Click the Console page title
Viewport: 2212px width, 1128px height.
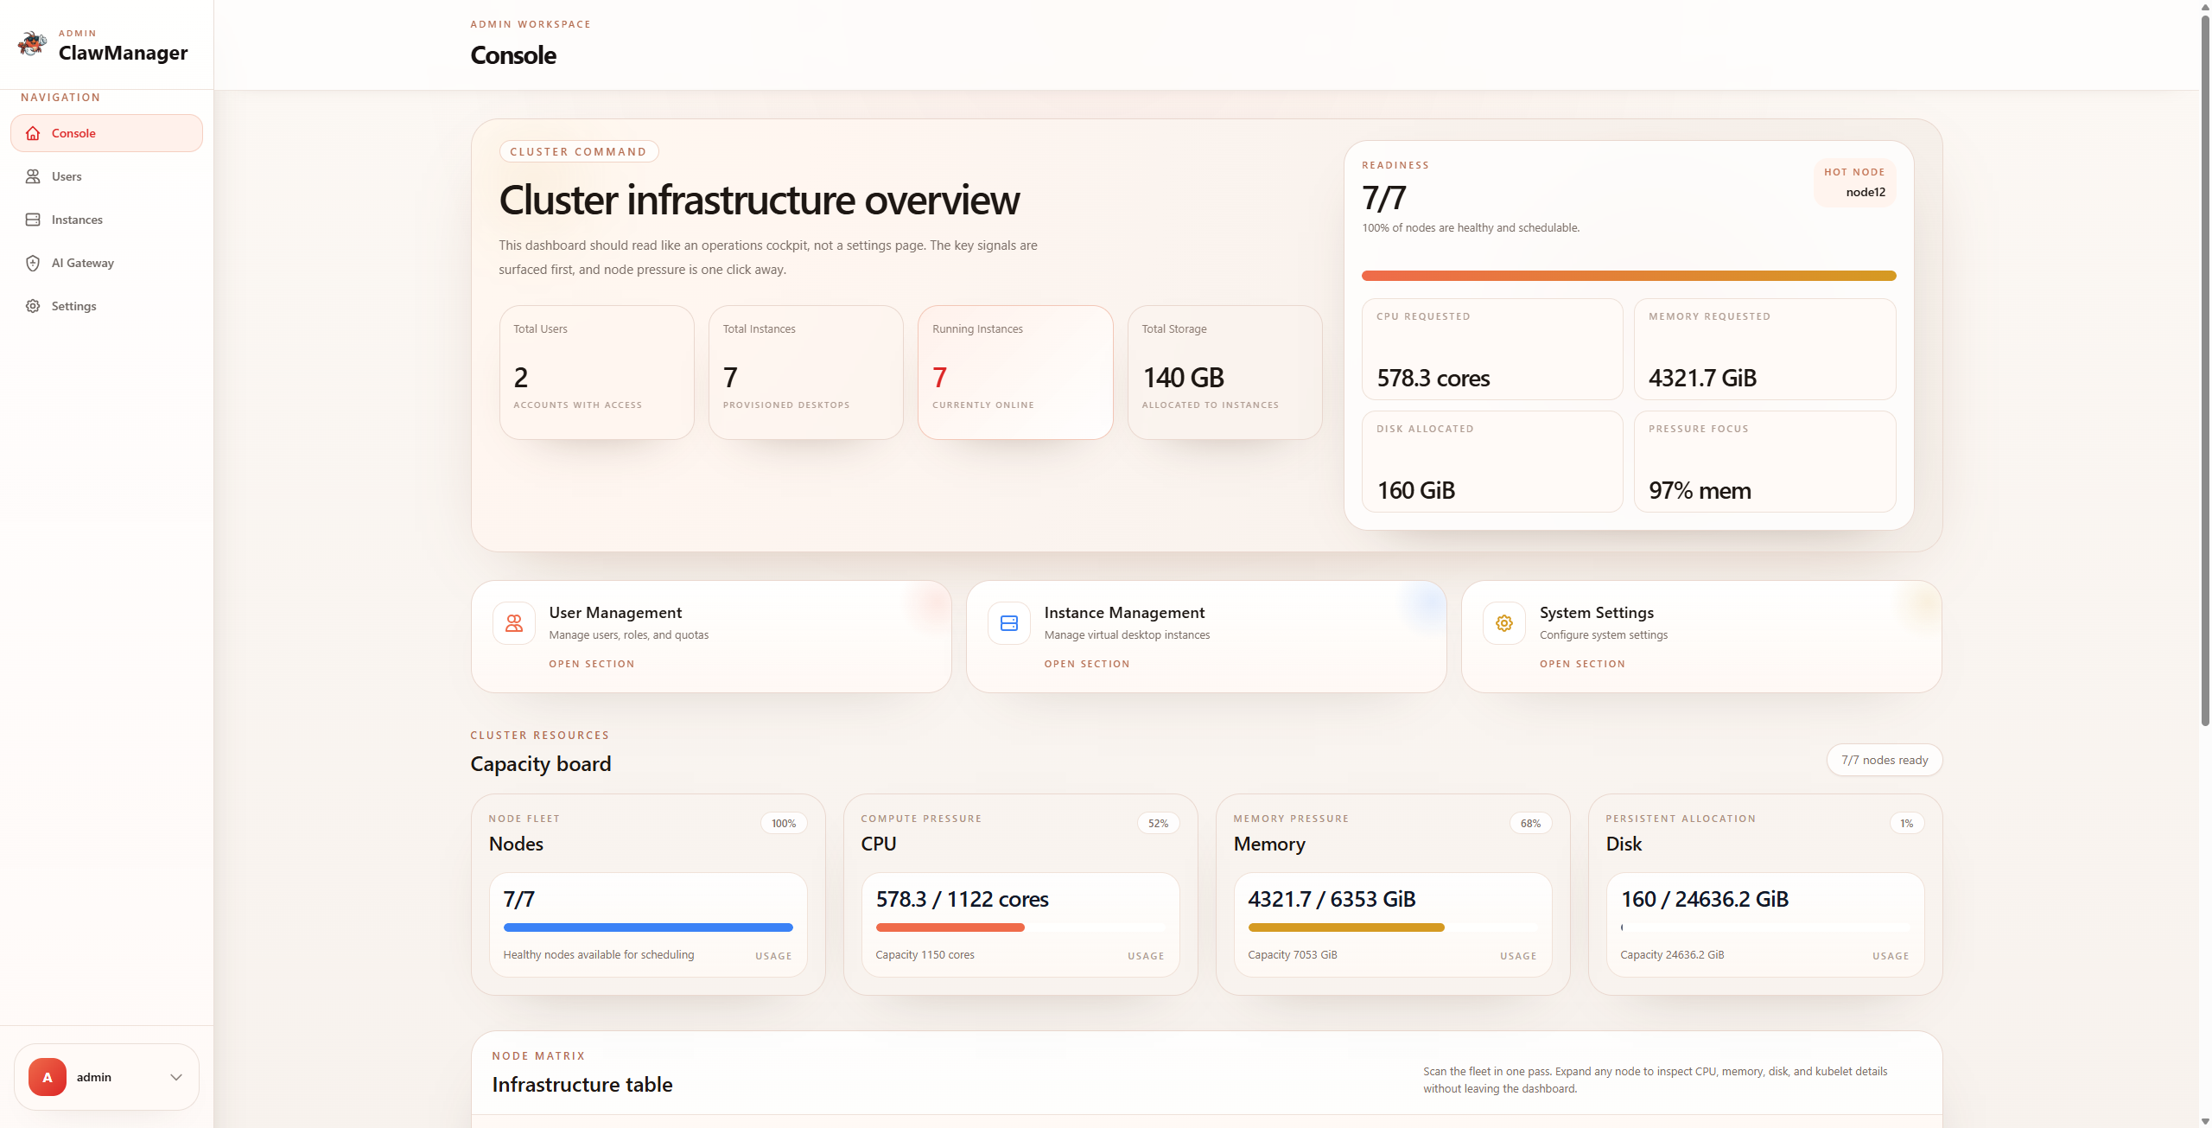(x=513, y=55)
